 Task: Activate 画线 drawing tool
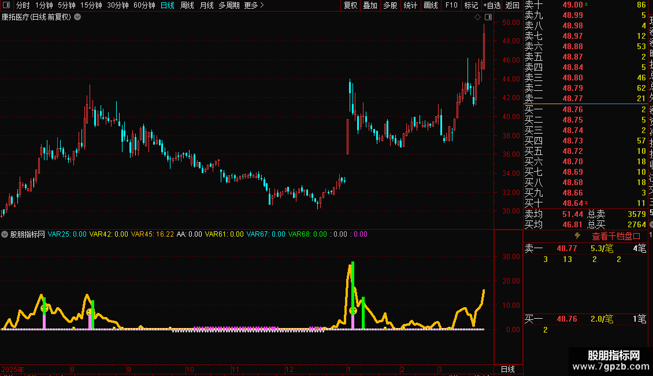(x=431, y=5)
